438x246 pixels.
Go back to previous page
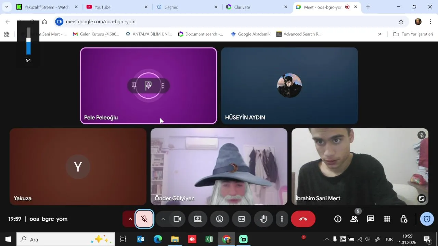pyautogui.click(x=8, y=22)
